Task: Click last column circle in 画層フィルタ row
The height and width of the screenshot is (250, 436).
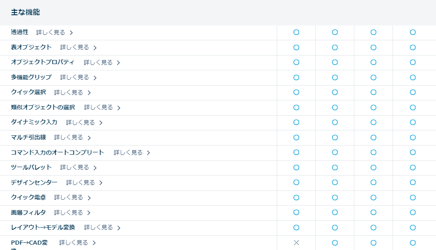Action: pos(413,212)
